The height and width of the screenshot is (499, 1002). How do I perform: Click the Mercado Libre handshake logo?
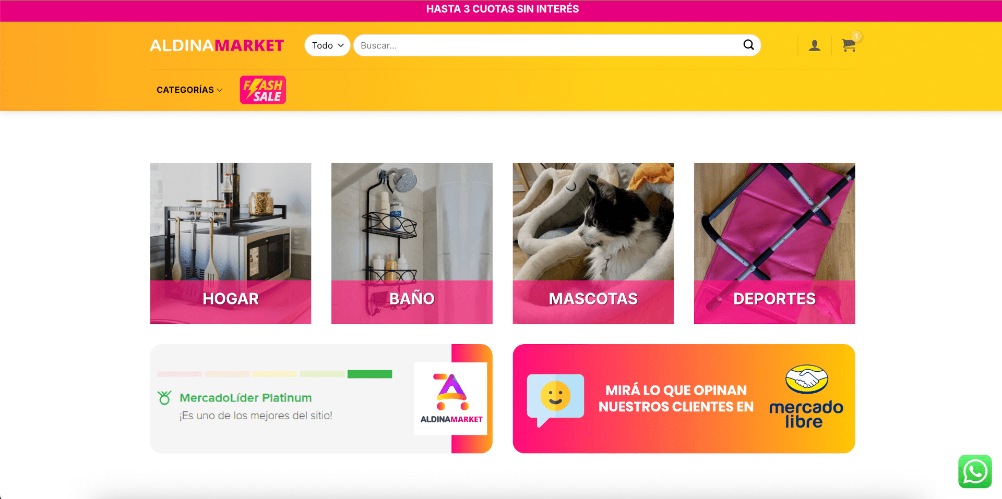click(x=806, y=379)
